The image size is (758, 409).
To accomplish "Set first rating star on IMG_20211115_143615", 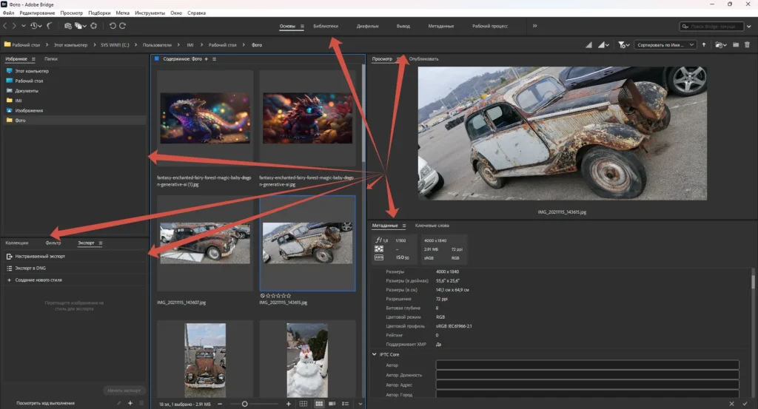I will (x=268, y=296).
